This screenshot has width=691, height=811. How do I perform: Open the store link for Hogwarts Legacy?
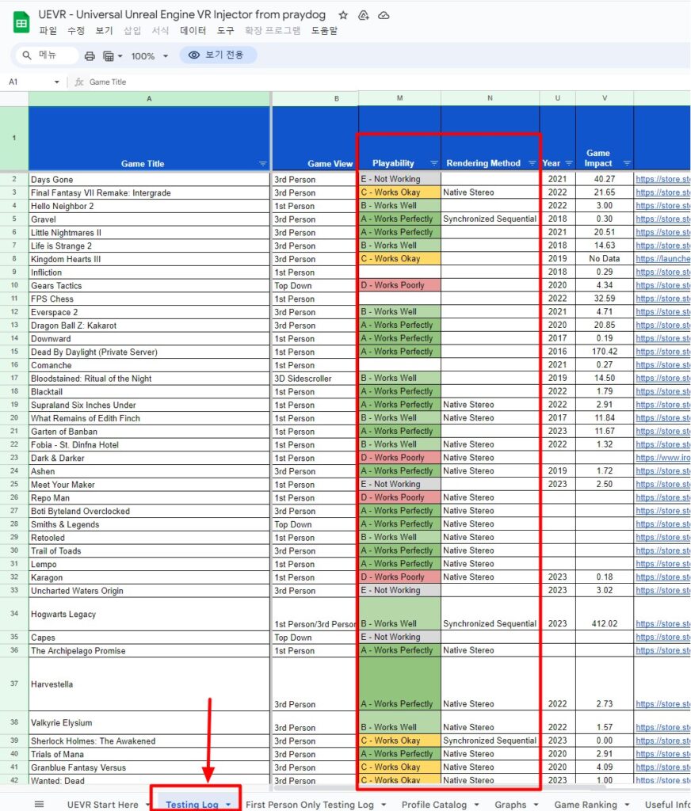pos(662,624)
